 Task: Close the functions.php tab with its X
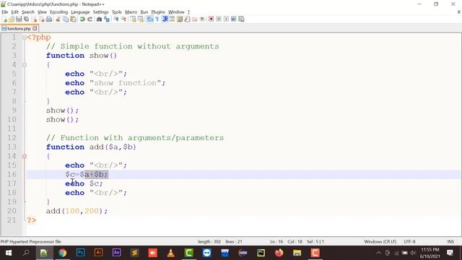tap(35, 29)
